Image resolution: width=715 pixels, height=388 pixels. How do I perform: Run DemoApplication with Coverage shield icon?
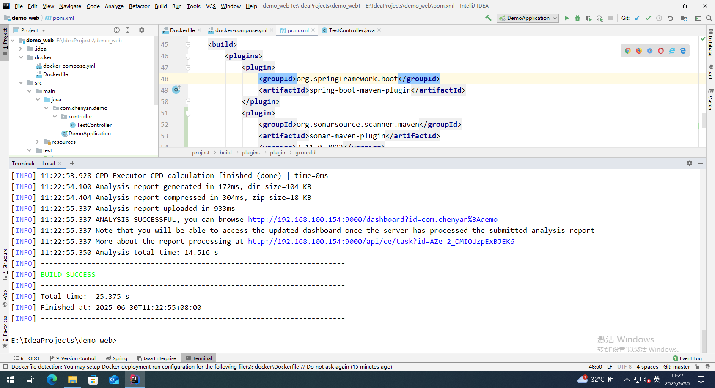pyautogui.click(x=588, y=18)
